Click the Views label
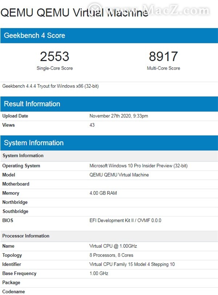Screen dimensions: 218x295 8,125
